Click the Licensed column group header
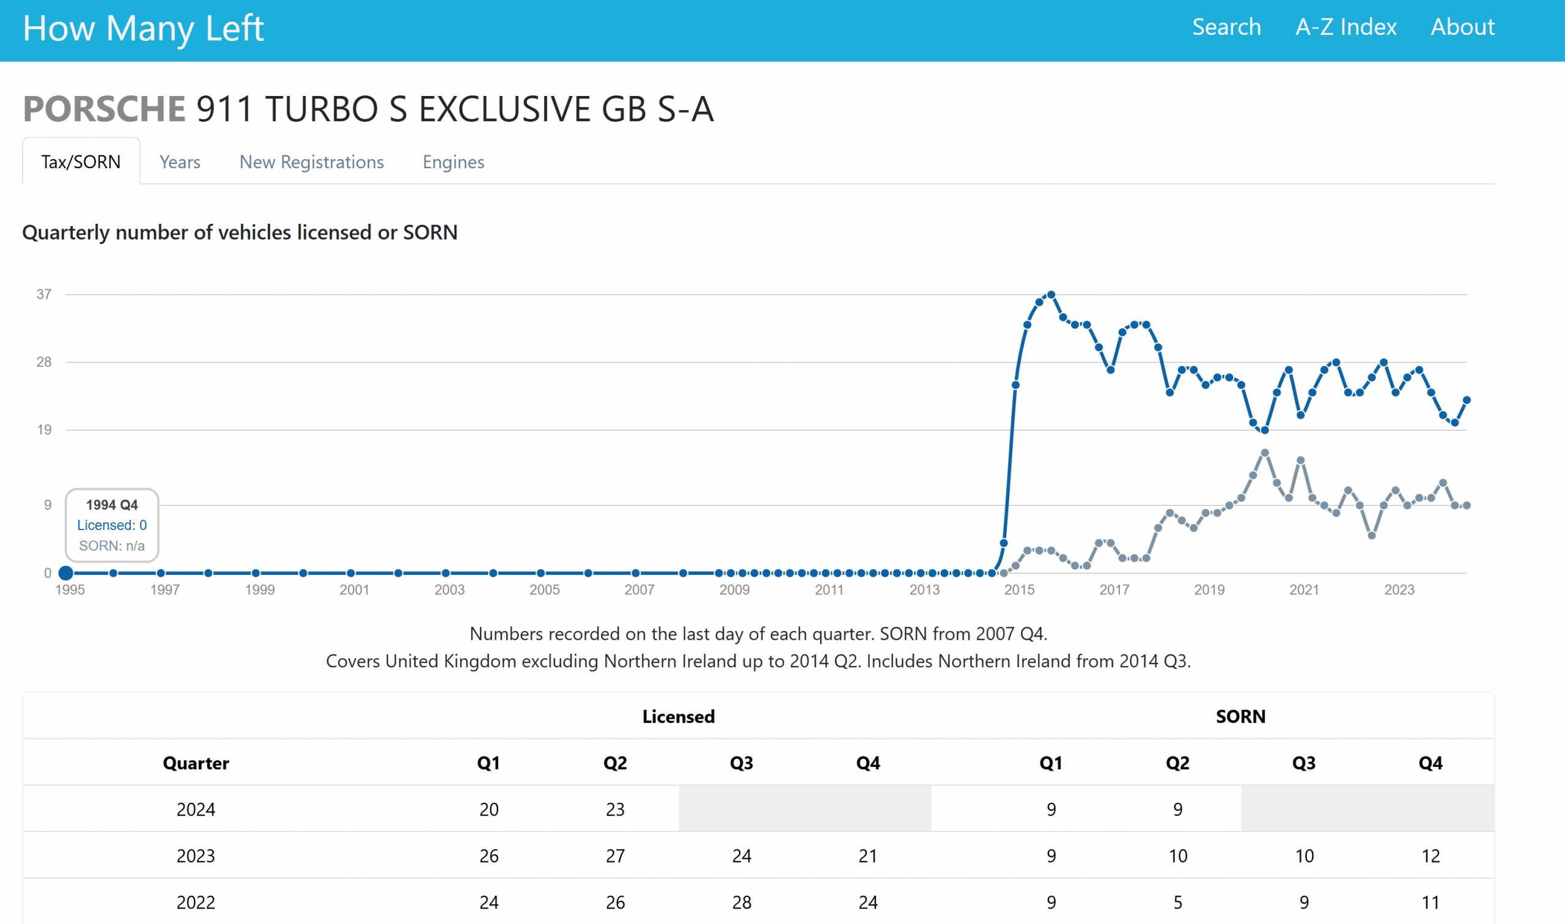Viewport: 1565px width, 924px height. [679, 717]
